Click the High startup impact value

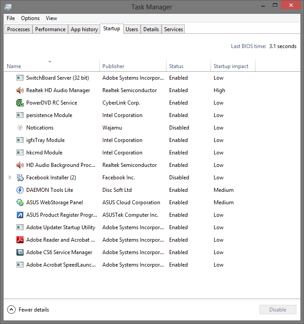219,90
